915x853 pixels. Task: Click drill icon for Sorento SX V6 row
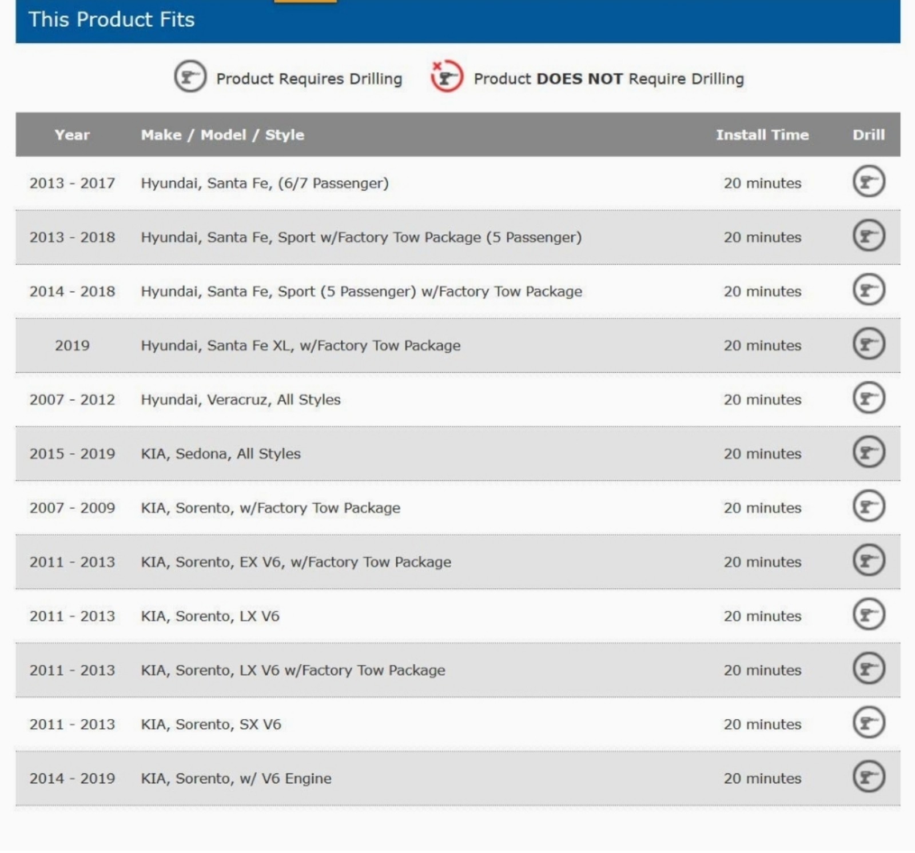(869, 723)
